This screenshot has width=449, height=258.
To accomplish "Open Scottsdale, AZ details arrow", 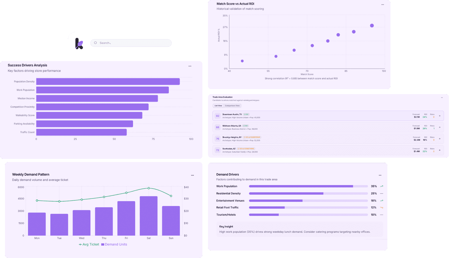I will [x=440, y=150].
